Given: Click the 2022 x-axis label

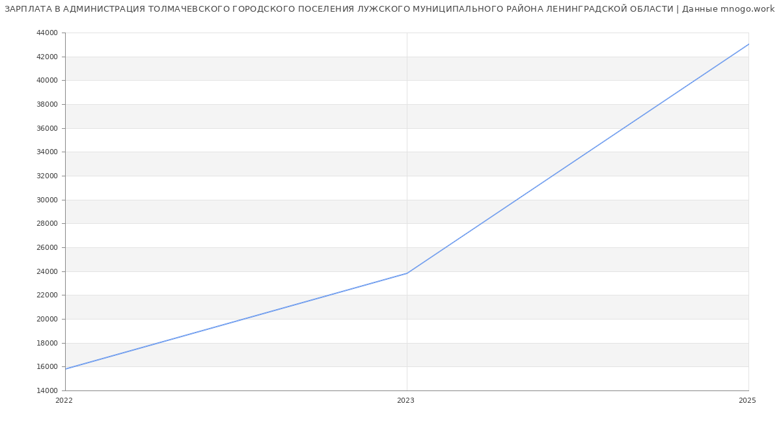Looking at the screenshot, I should coord(64,401).
